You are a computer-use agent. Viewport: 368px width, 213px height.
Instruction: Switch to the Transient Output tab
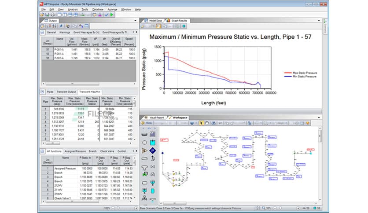(x=66, y=92)
